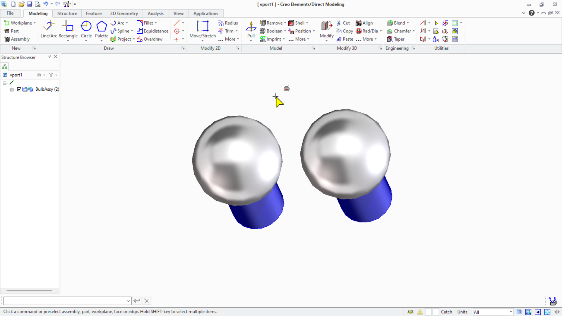Expand the Draw group dialog launcher

[x=183, y=48]
